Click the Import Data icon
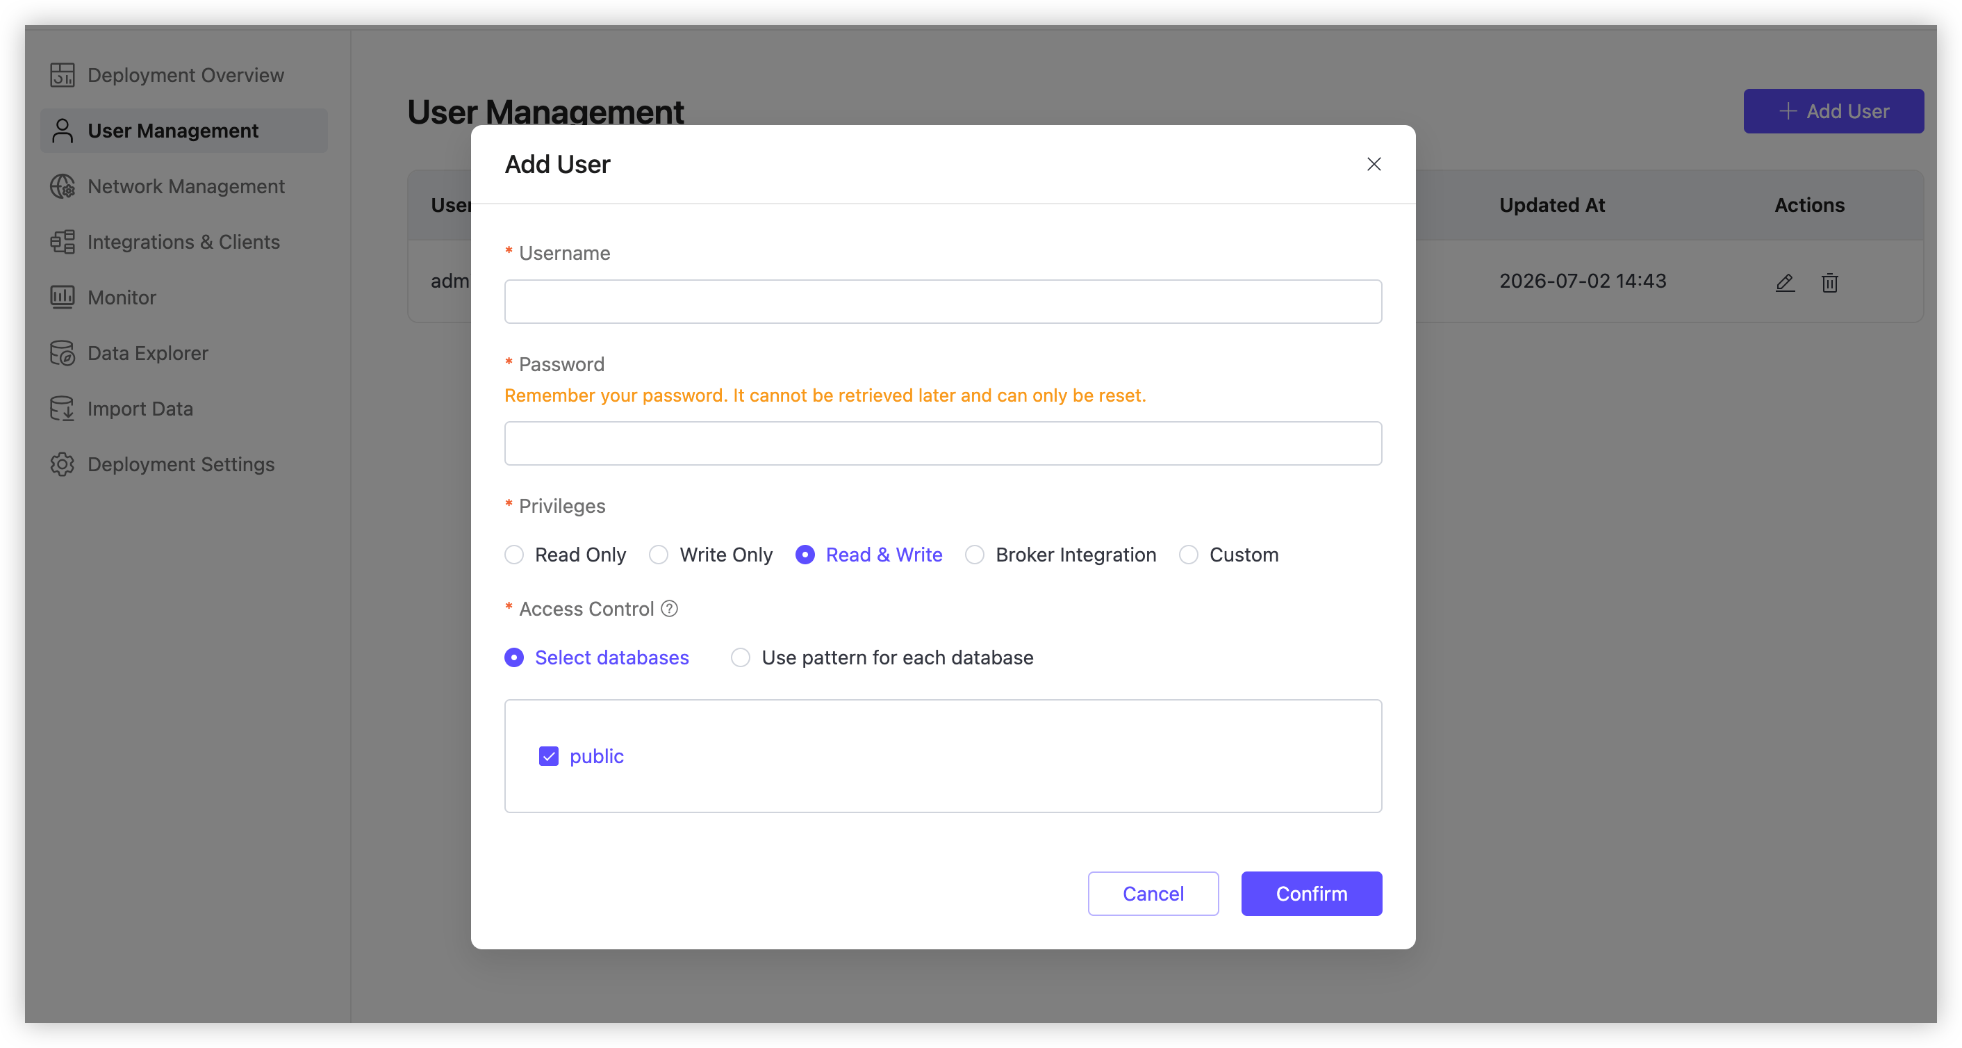 pos(62,408)
